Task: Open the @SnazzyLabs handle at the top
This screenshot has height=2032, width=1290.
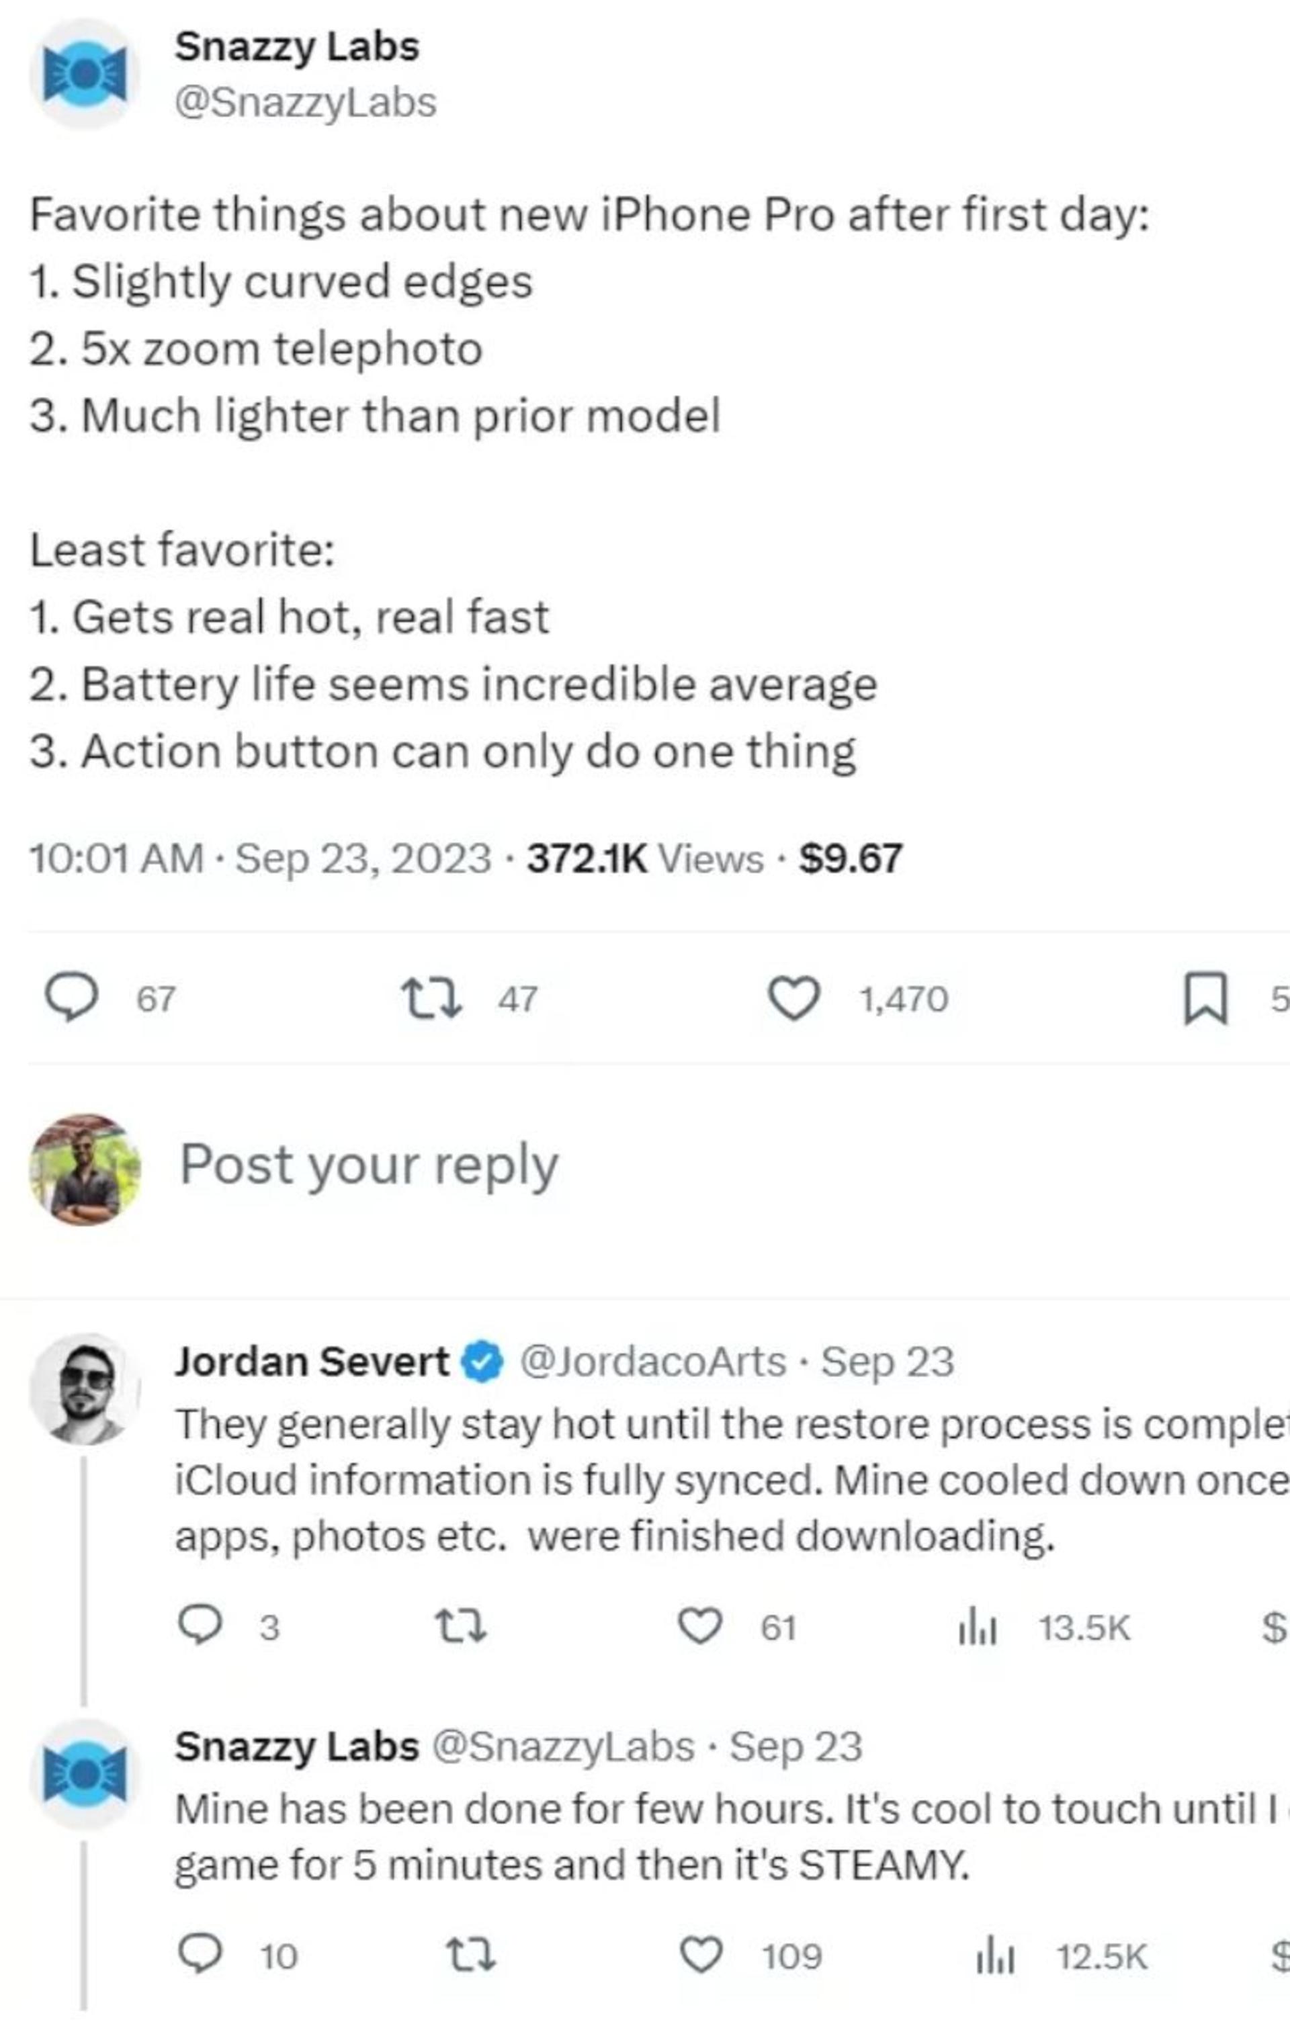Action: click(x=306, y=102)
